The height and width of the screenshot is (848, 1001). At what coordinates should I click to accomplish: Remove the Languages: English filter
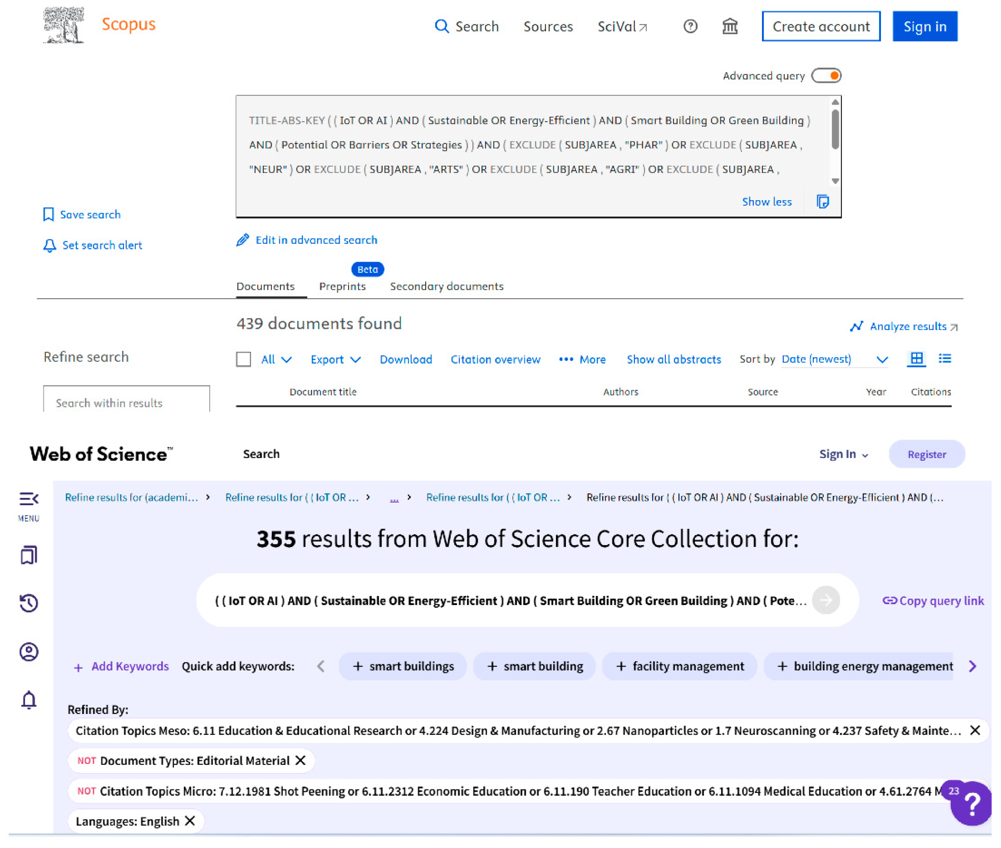coord(190,821)
